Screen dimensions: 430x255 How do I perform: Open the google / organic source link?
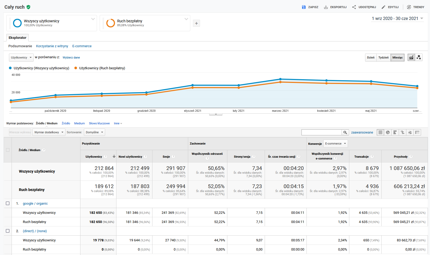(35, 203)
